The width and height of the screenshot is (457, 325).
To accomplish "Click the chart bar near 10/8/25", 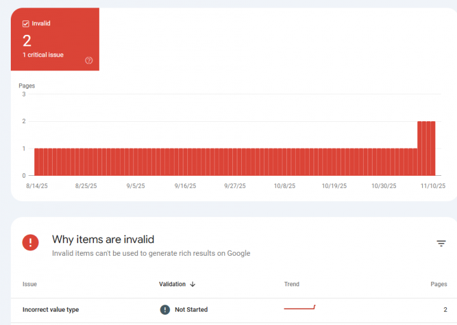I will [284, 162].
